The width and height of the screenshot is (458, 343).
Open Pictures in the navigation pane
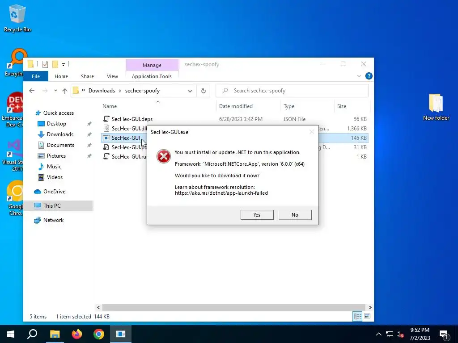click(56, 156)
